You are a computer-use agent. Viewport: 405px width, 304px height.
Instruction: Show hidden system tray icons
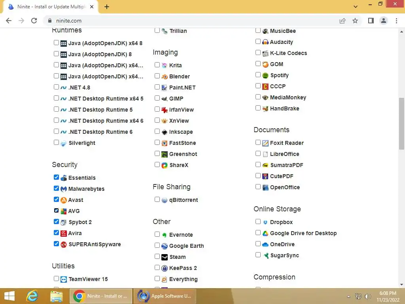tap(349, 296)
